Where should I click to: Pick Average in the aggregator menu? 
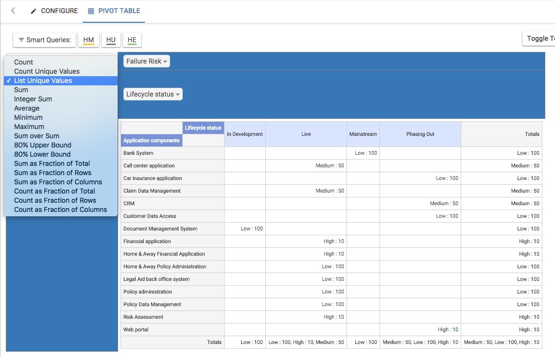27,108
